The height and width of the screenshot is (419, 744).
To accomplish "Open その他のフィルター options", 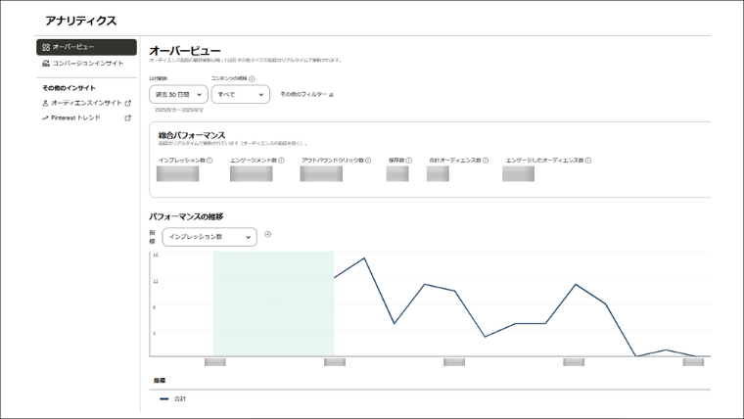I will click(306, 94).
